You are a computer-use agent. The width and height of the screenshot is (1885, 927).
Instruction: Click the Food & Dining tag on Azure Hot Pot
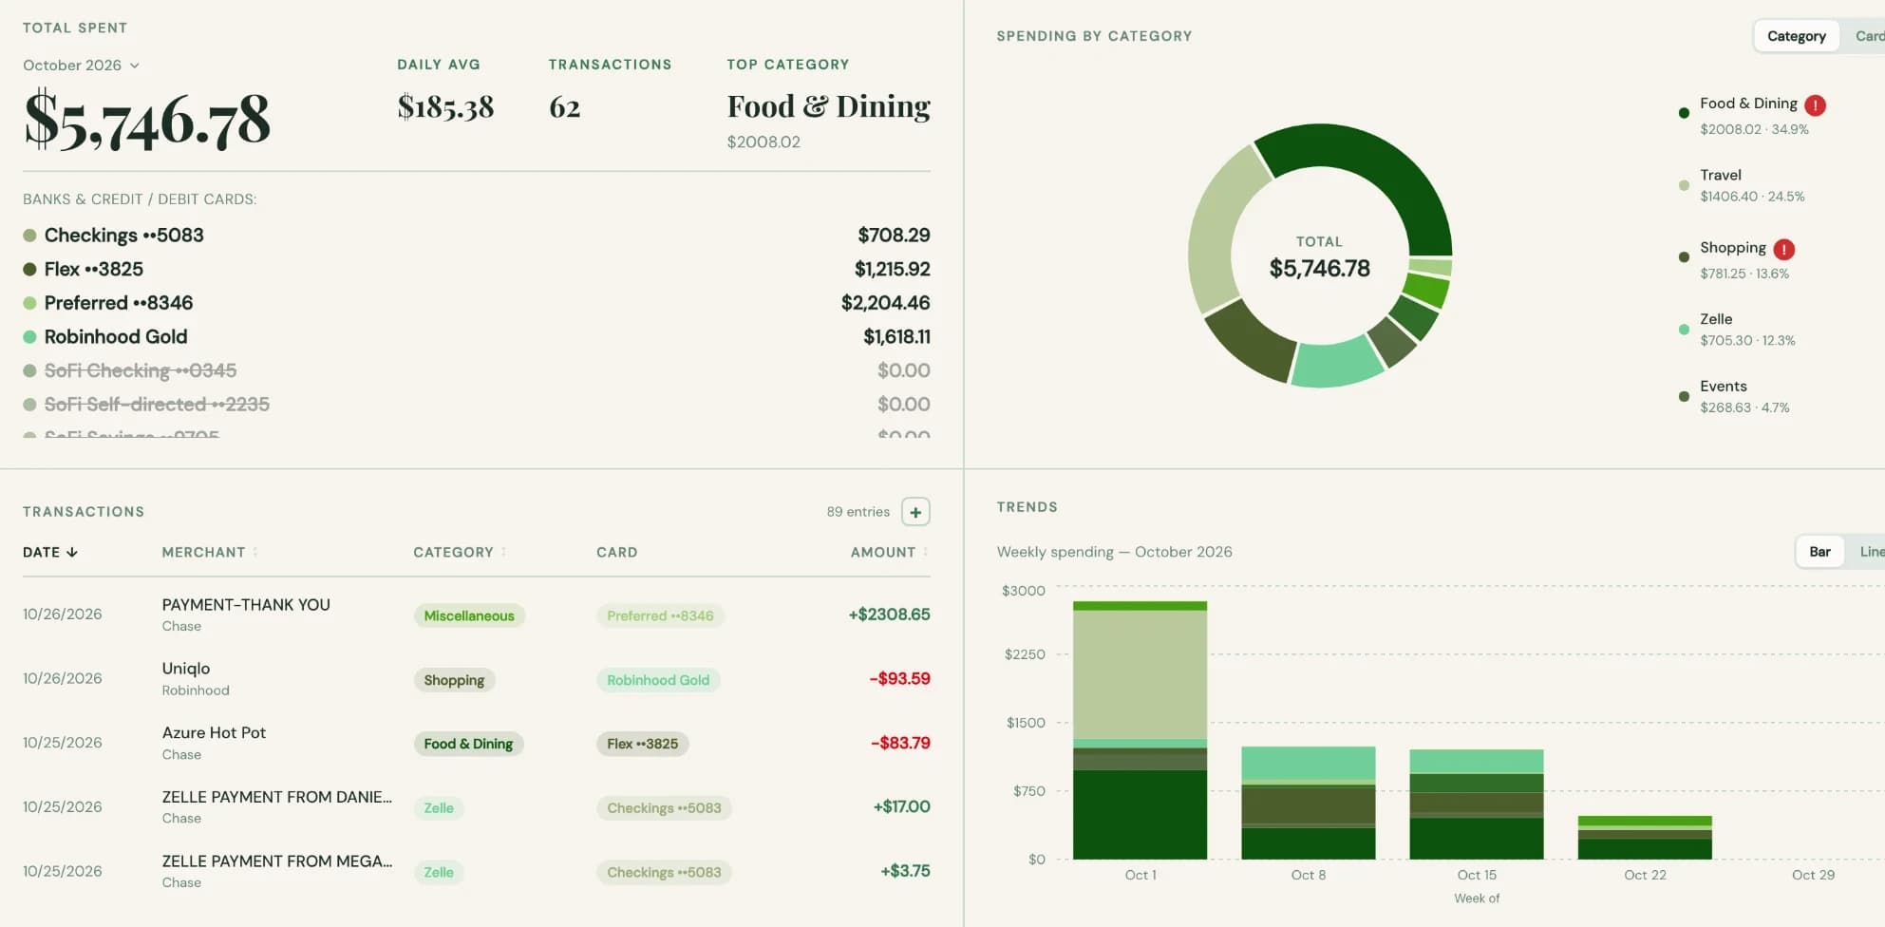(468, 744)
